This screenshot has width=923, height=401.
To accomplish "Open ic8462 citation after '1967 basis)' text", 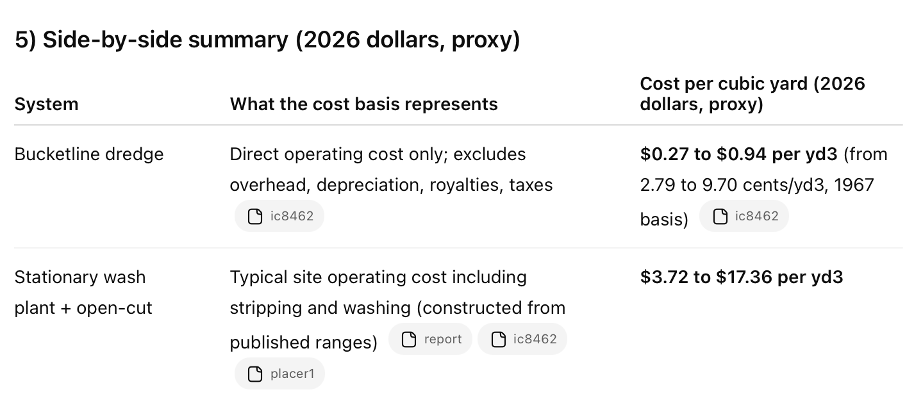I will [x=744, y=216].
